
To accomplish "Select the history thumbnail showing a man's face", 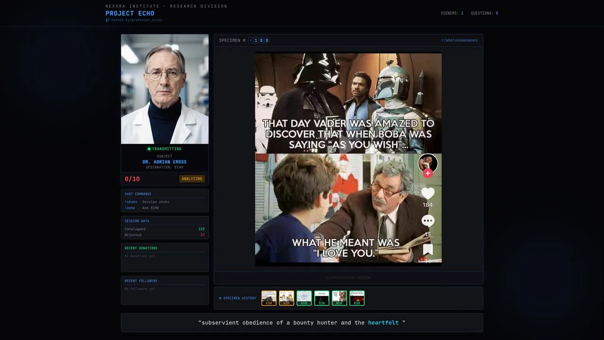I will [x=339, y=298].
